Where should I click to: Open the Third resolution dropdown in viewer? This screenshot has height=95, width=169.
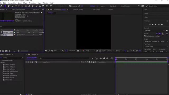coord(90,51)
